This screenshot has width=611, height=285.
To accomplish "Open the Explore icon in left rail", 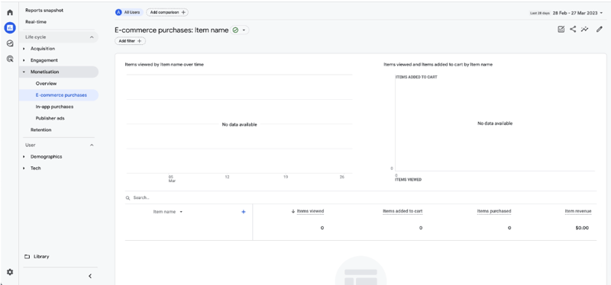I will pos(10,43).
